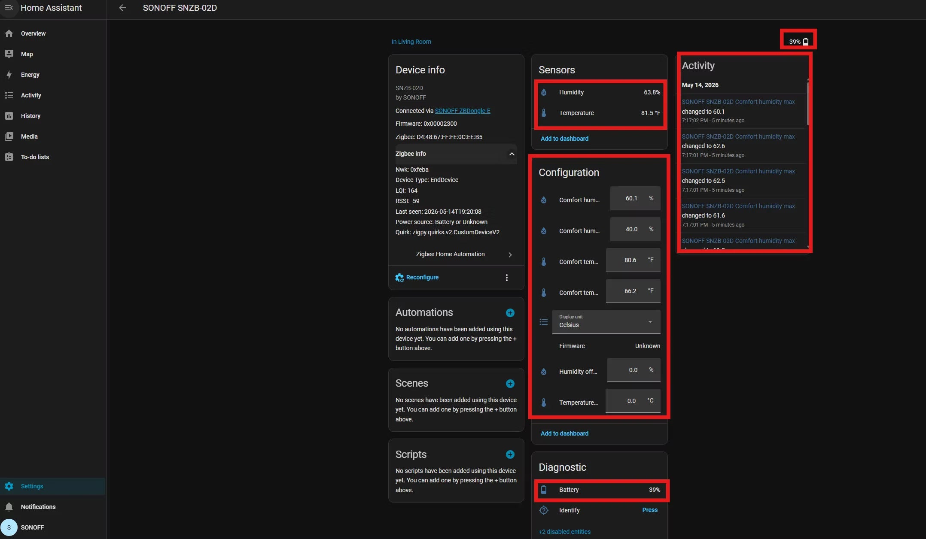The height and width of the screenshot is (539, 926).
Task: Click the Activity panel scrollbar
Action: point(807,103)
